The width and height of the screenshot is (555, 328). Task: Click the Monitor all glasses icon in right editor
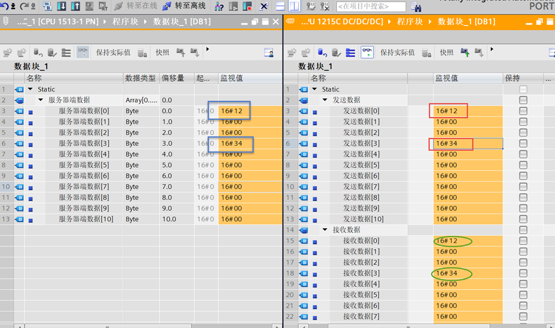tap(367, 53)
